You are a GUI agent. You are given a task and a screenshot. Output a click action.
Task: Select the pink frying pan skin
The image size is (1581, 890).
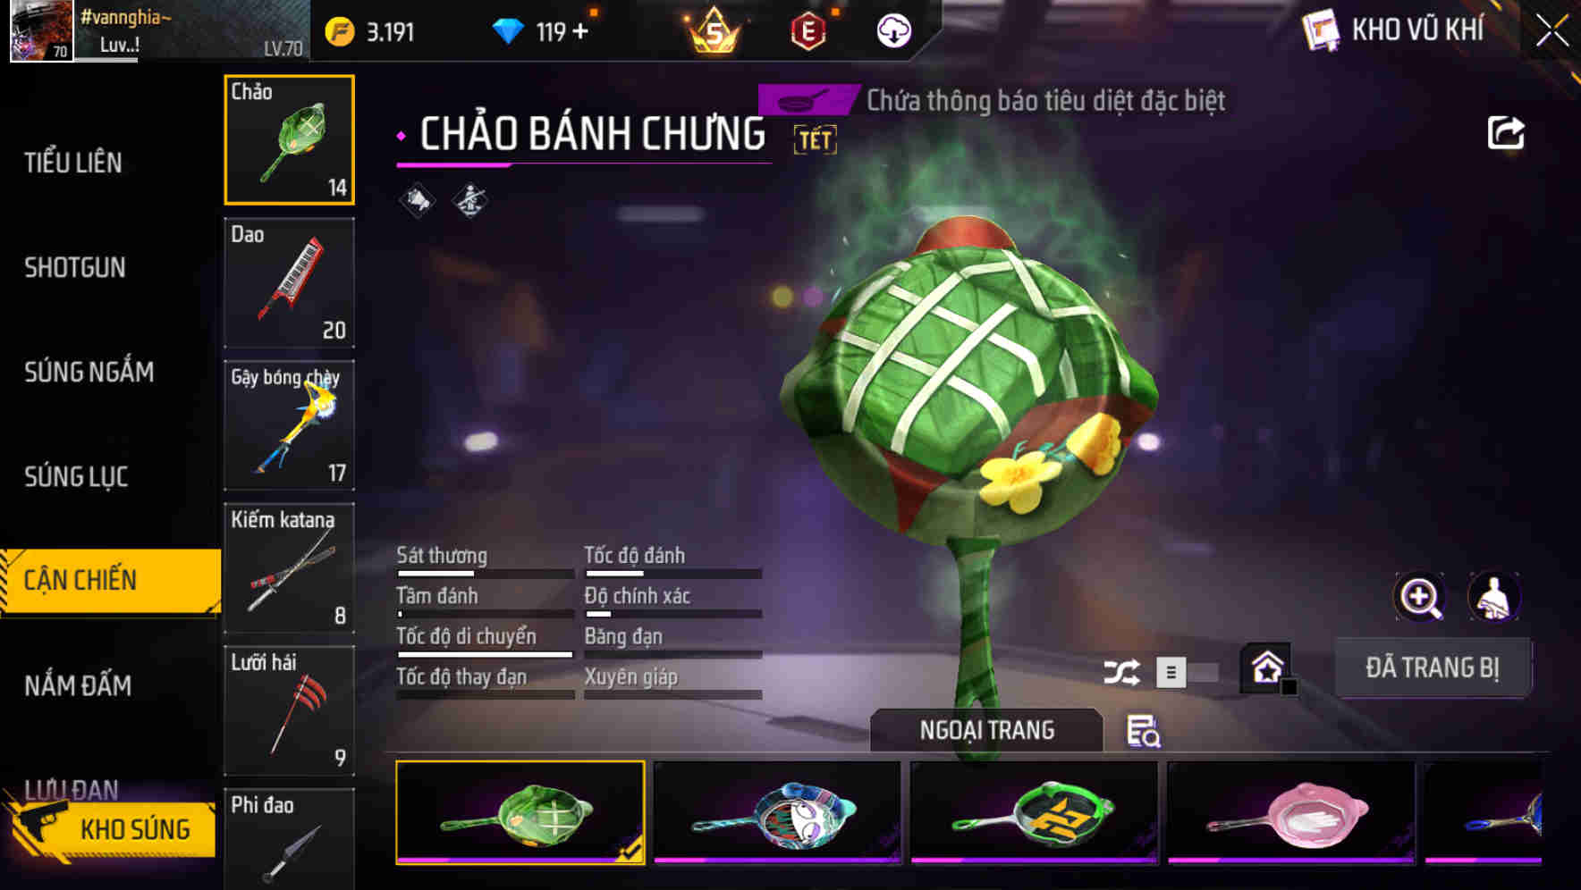tap(1290, 812)
